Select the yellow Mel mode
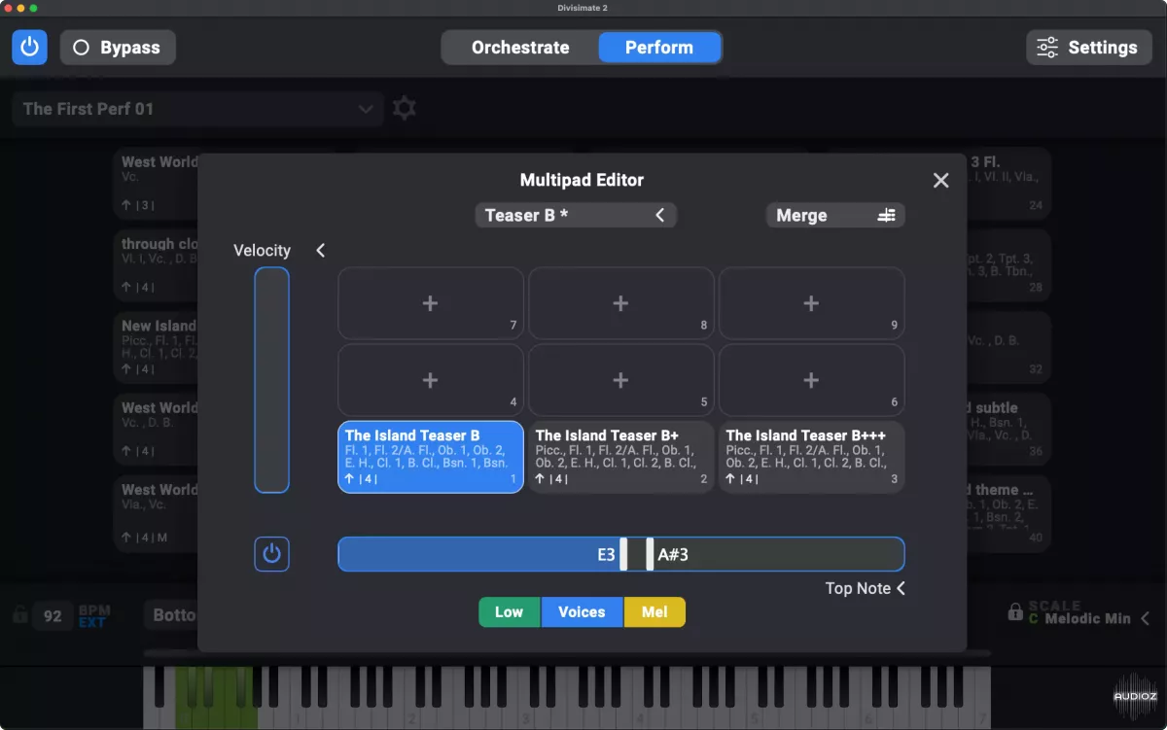The height and width of the screenshot is (730, 1167). pos(654,612)
